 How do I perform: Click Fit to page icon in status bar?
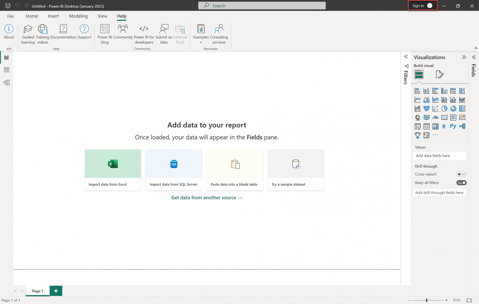[x=469, y=300]
